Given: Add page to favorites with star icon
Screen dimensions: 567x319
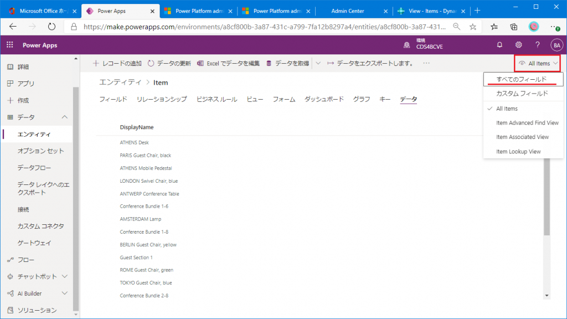Looking at the screenshot, I should coord(473,27).
